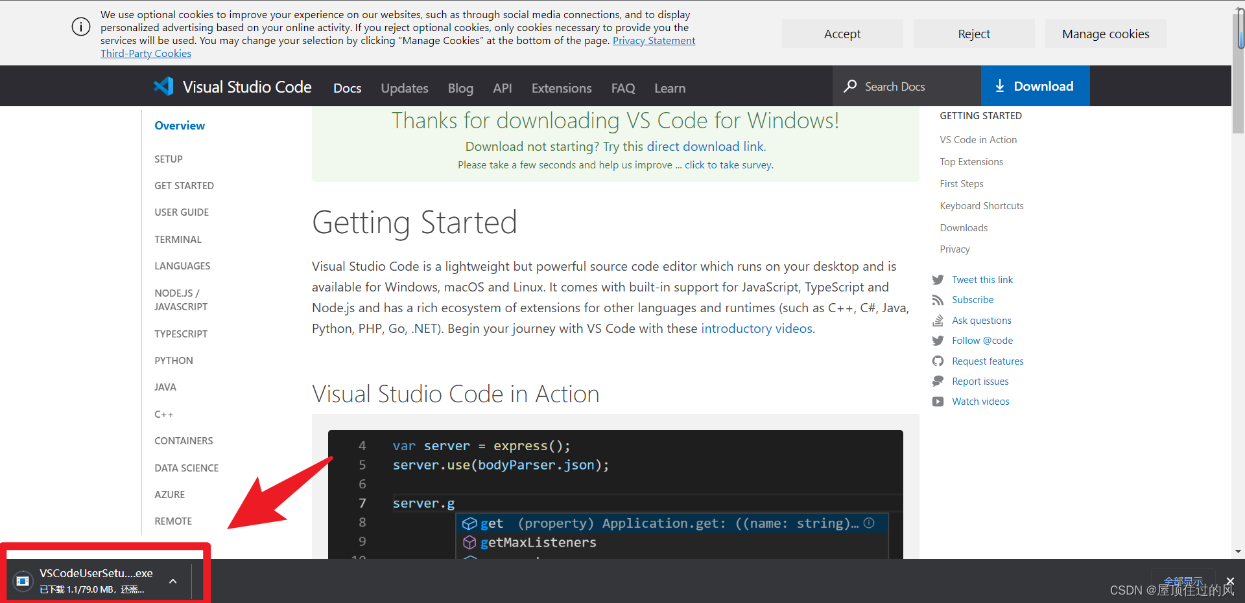Expand the TYPESCRIPT sidebar section
Viewport: 1245px width, 603px height.
181,334
